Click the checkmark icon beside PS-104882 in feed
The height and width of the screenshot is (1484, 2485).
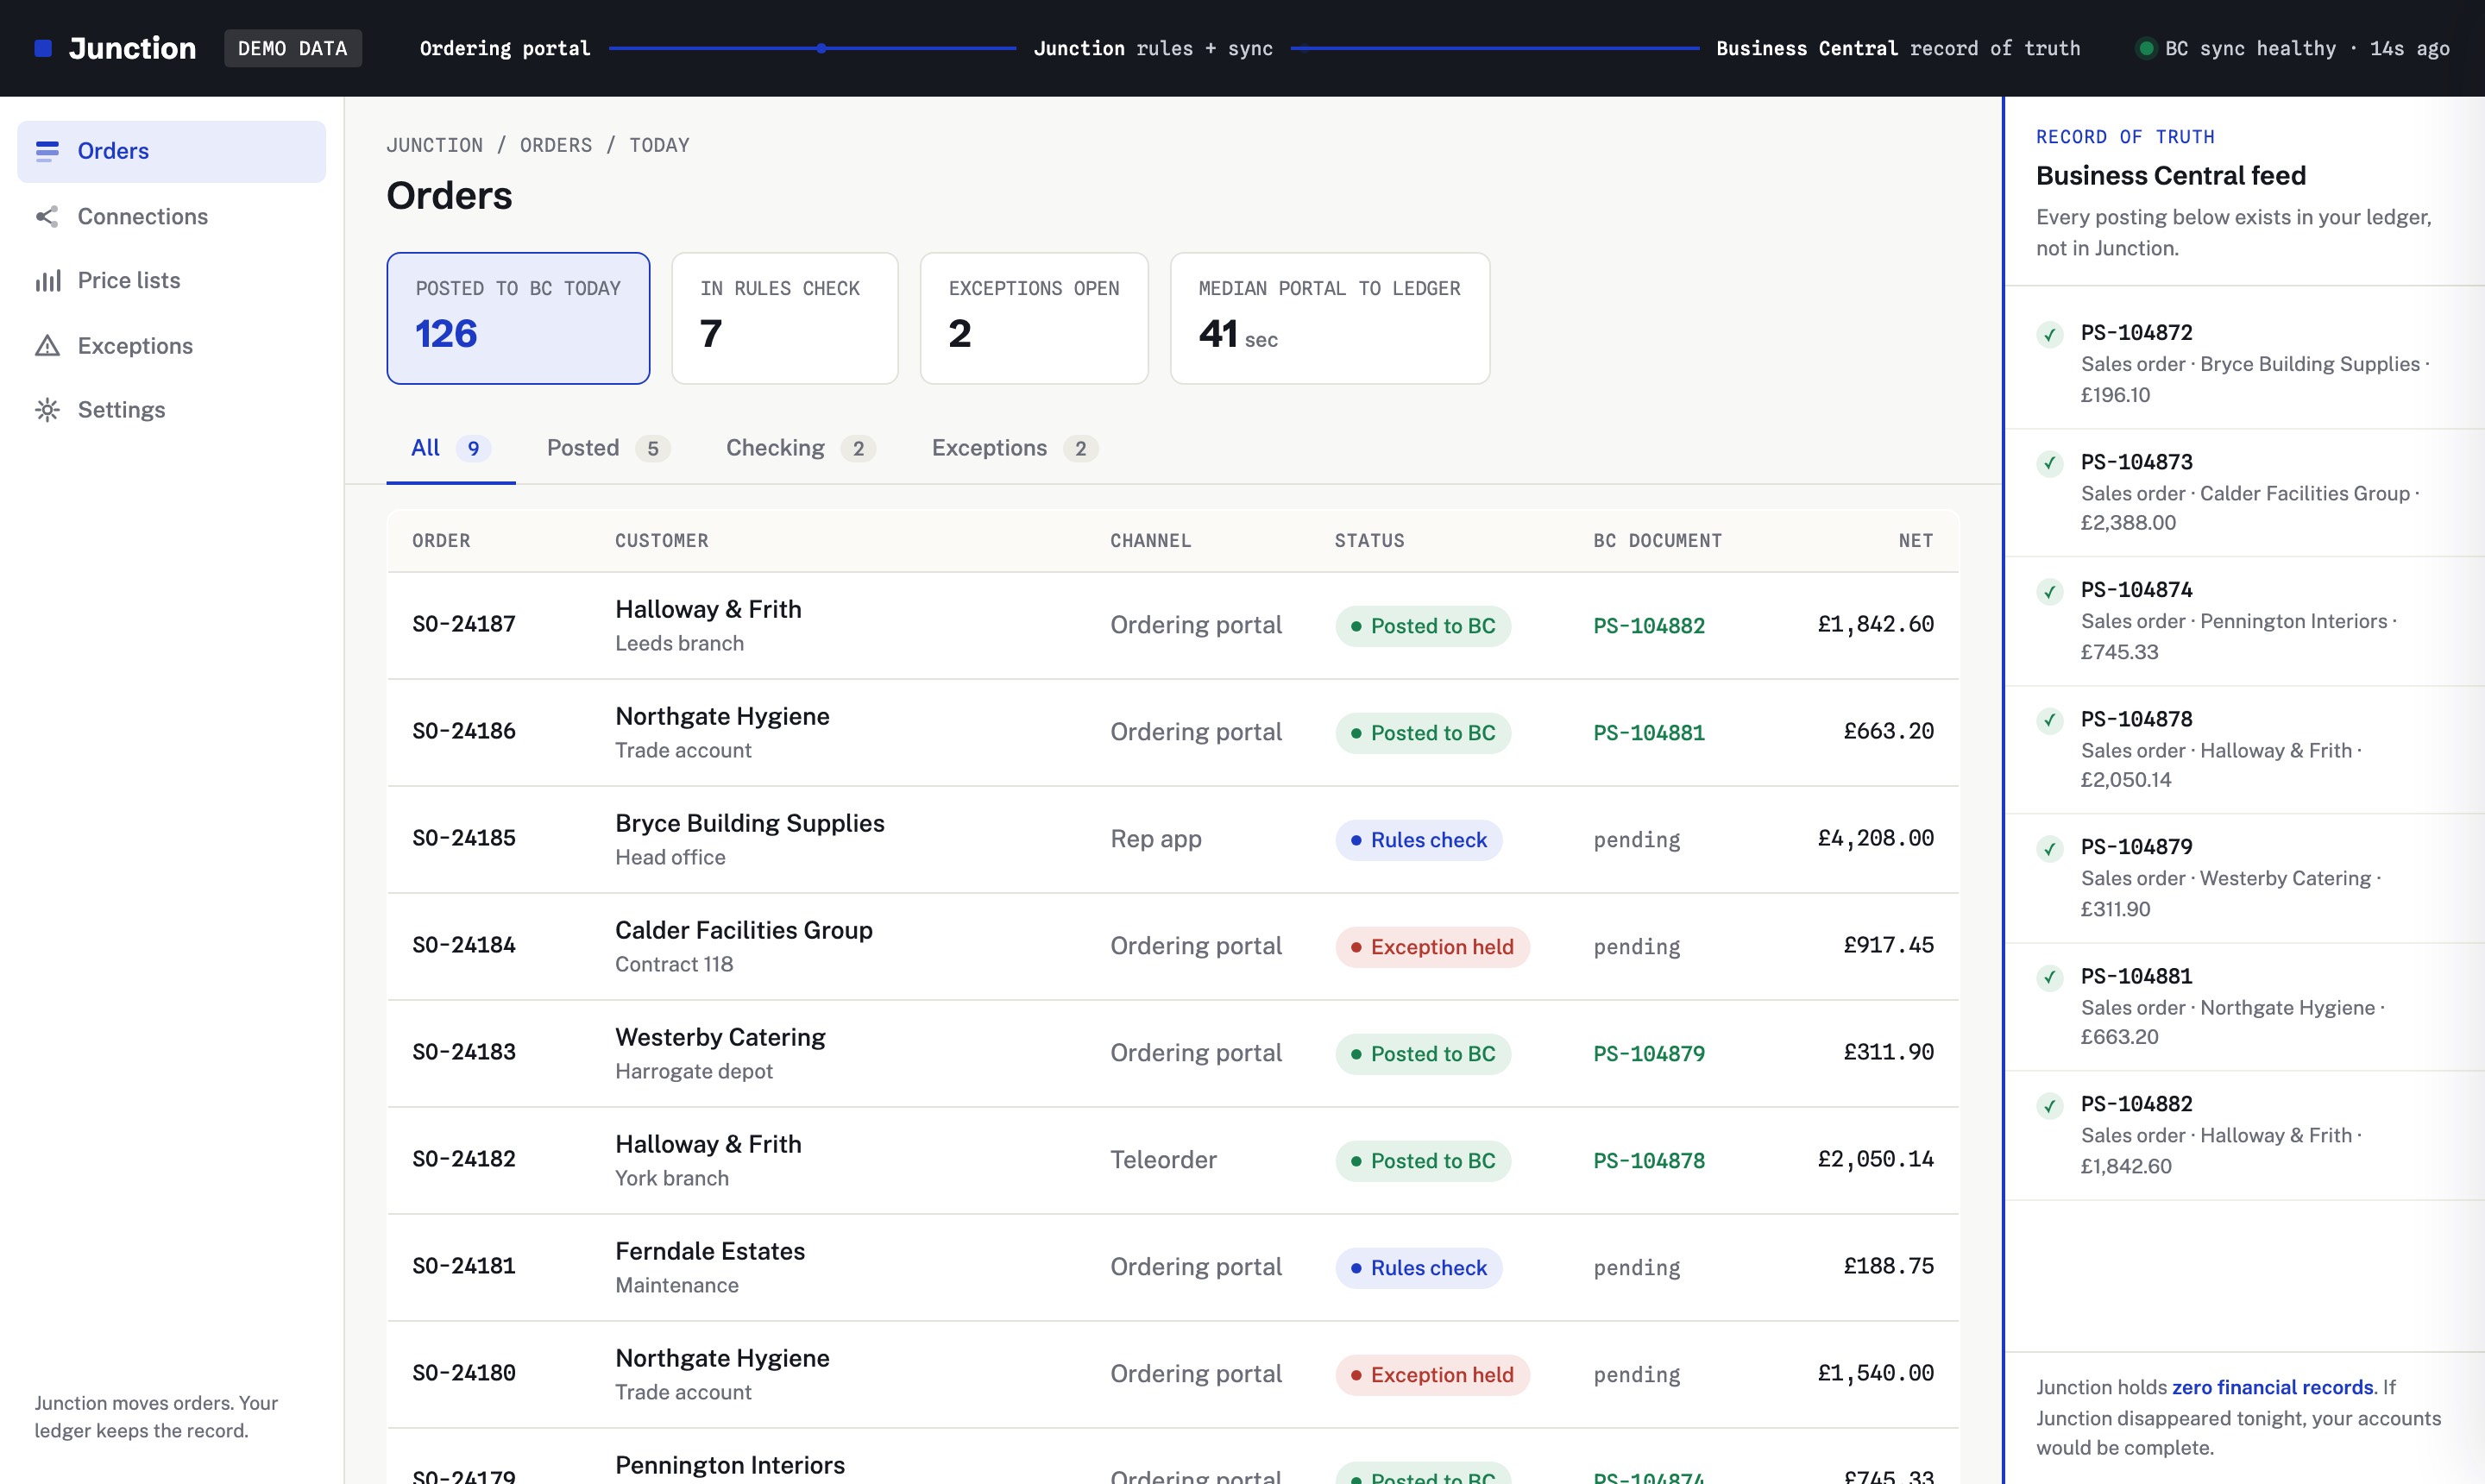click(x=2049, y=1105)
